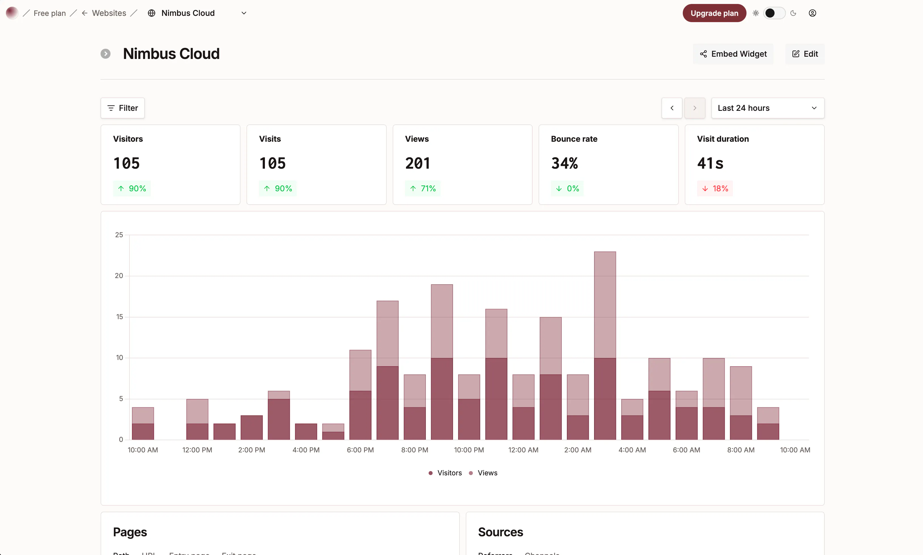Click the red 18% decrease badge
Image resolution: width=923 pixels, height=555 pixels.
coord(715,188)
